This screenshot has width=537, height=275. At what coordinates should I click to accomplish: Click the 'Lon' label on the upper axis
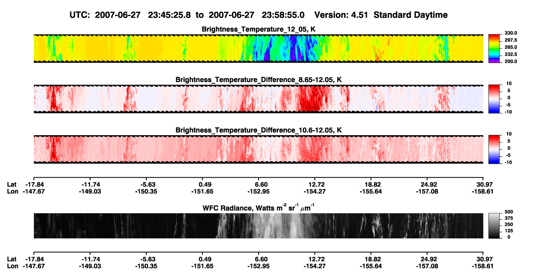click(12, 191)
